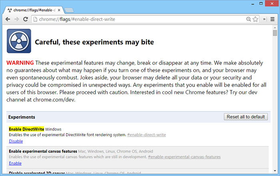Click the scrollbar up arrow
Image resolution: width=280 pixels, height=176 pixels.
(275, 27)
